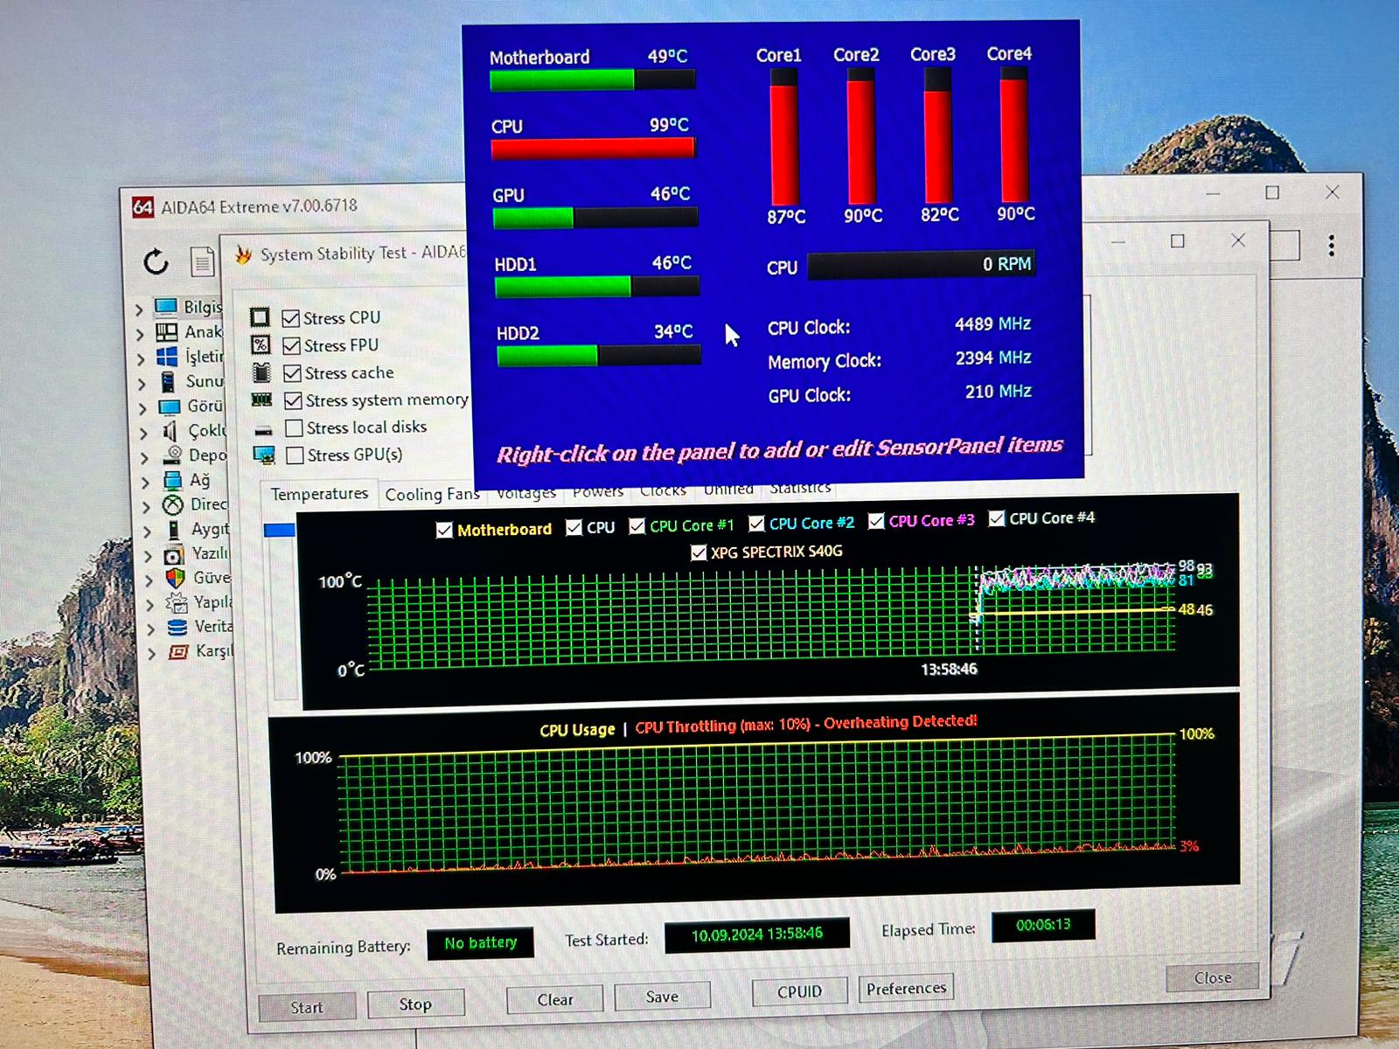Click the blue slider left of temperature graph
The image size is (1399, 1049).
pyautogui.click(x=280, y=530)
